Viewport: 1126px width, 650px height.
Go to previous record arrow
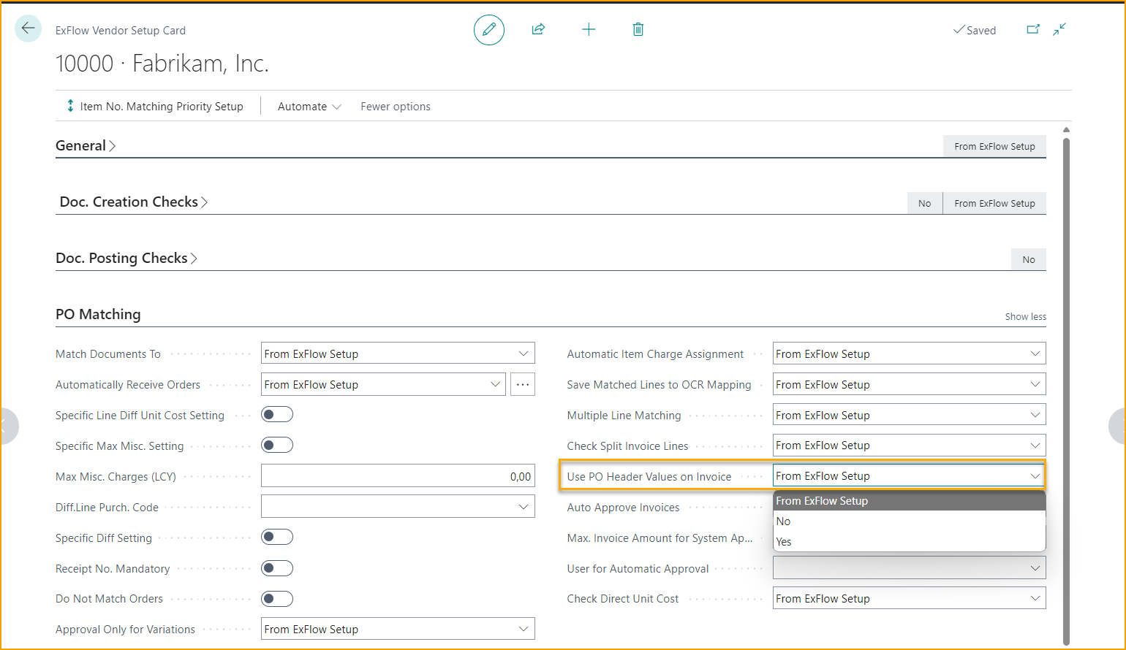7,426
